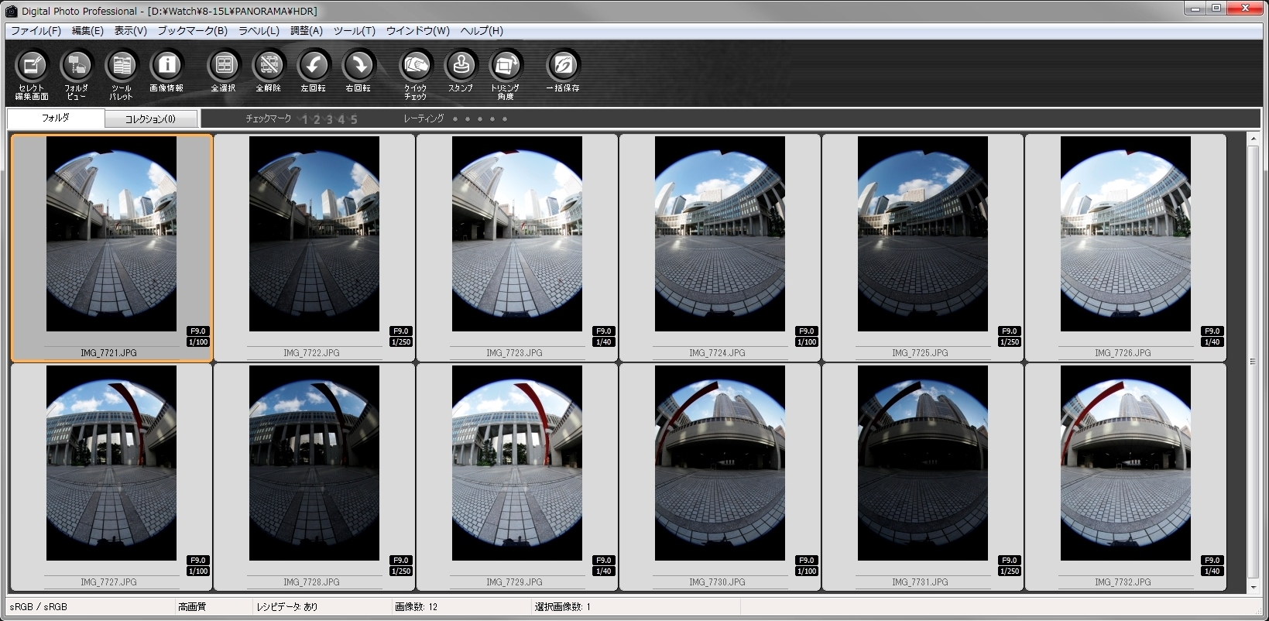Select thumbnail IMG_7725.JPG

pyautogui.click(x=923, y=234)
